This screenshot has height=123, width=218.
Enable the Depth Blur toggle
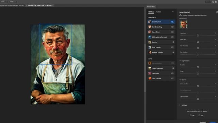pyautogui.click(x=173, y=73)
